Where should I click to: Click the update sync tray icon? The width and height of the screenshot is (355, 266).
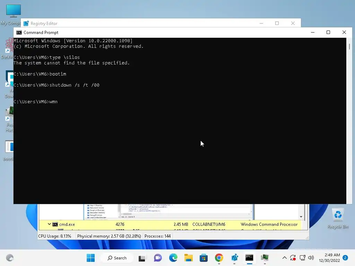coord(293,258)
